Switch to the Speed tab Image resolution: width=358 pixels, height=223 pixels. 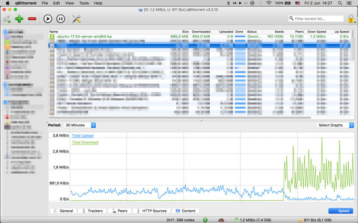[341, 211]
